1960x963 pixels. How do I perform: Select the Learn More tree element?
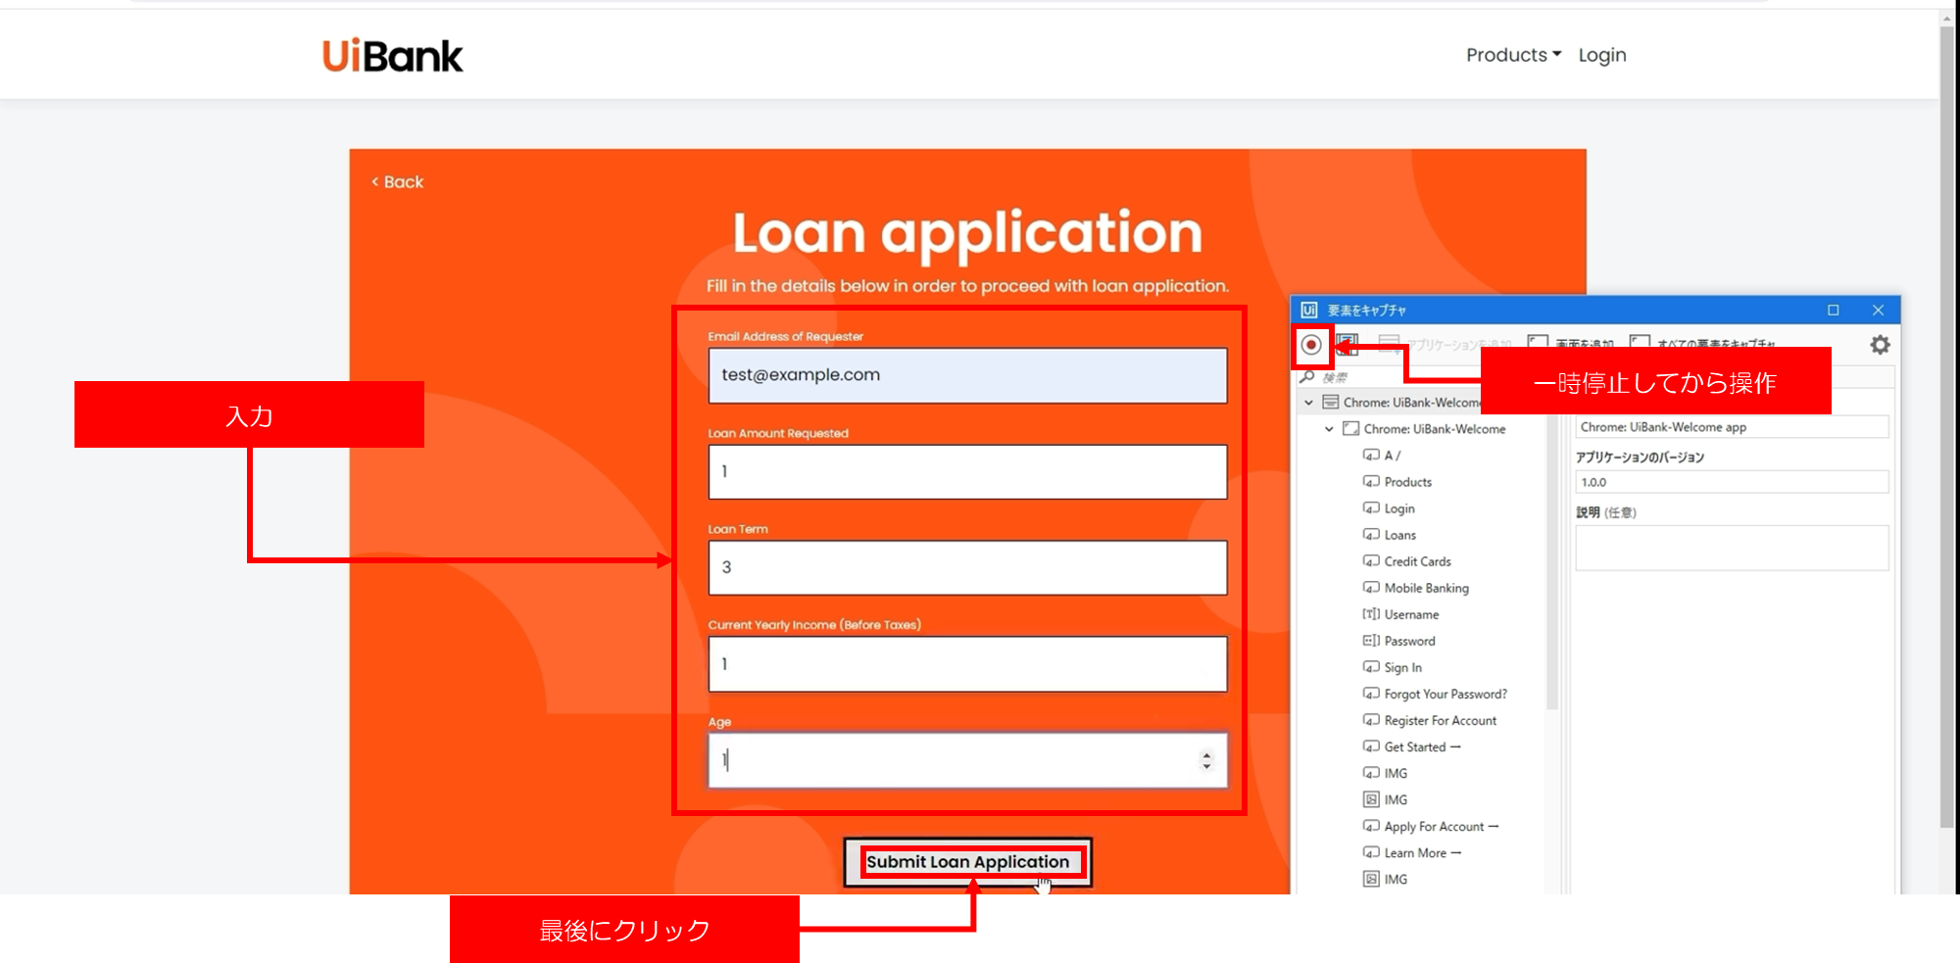pos(1422,852)
